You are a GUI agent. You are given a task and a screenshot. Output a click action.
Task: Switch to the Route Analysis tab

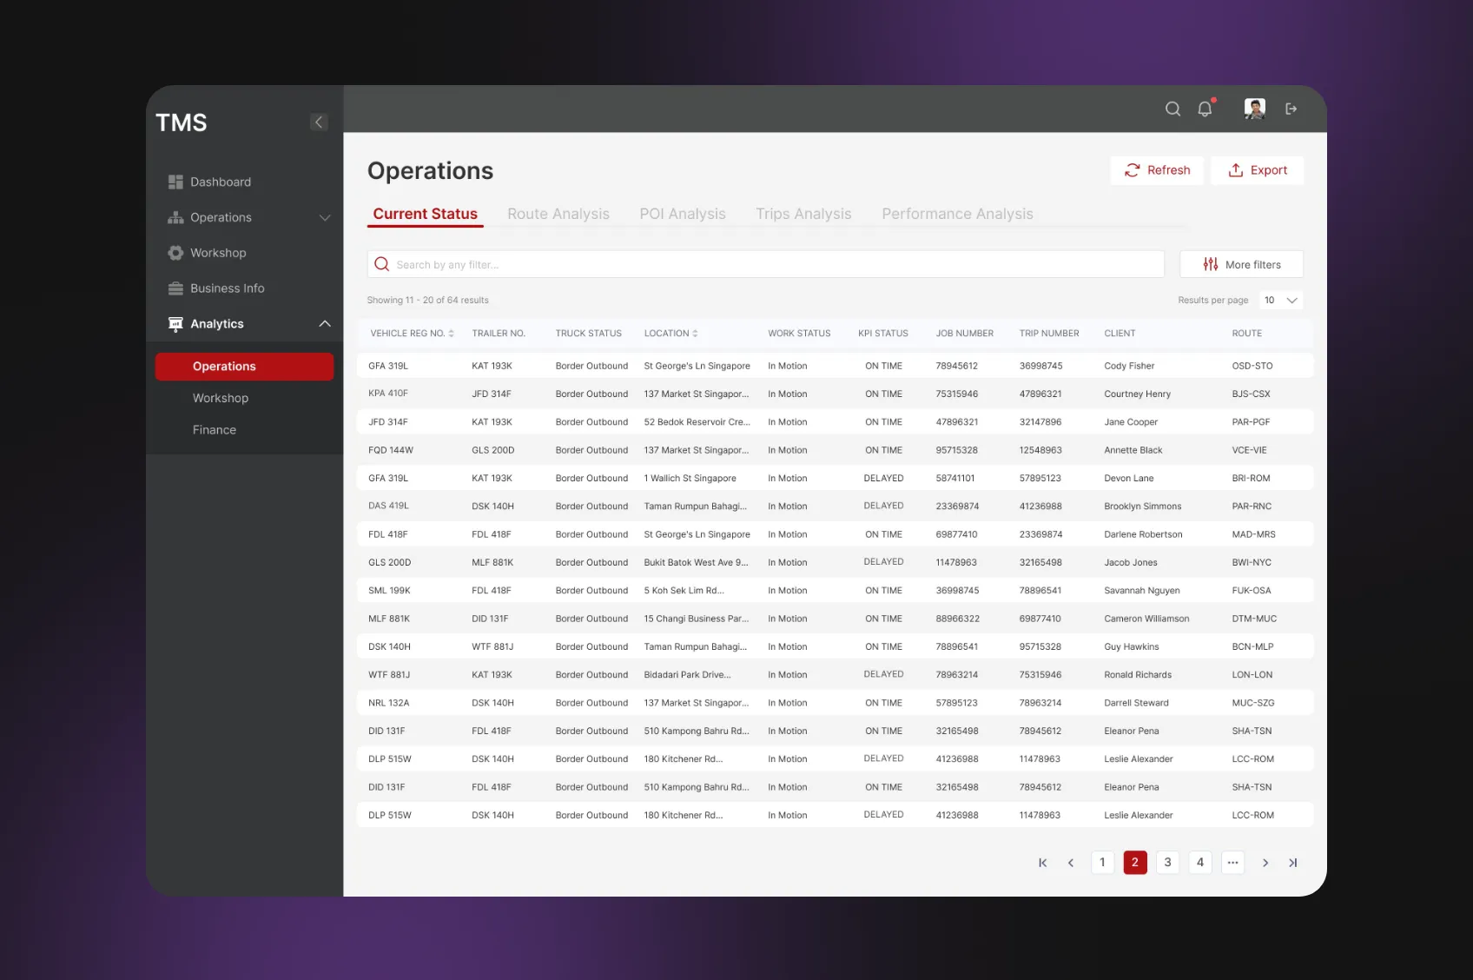(x=558, y=214)
